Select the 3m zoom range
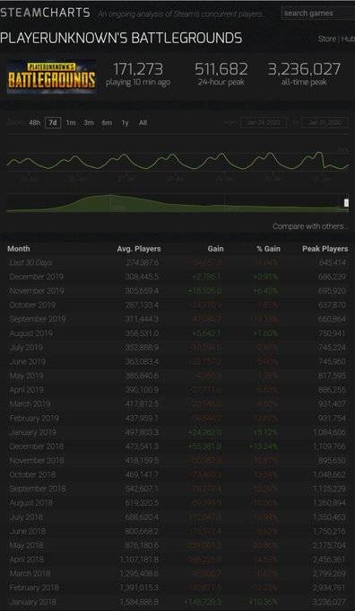The height and width of the screenshot is (611, 355). [89, 123]
